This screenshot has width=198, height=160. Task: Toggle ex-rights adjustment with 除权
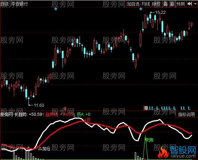(156, 4)
